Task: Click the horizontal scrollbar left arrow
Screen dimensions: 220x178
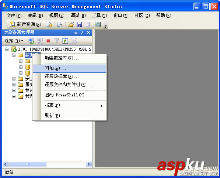Action: tap(6, 164)
